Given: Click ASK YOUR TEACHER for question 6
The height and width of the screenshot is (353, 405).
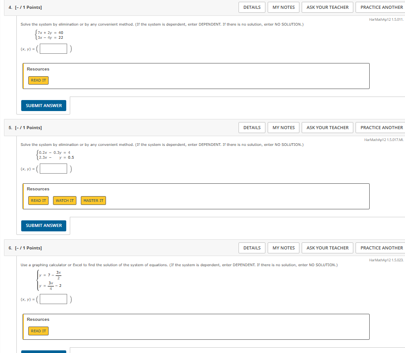Looking at the screenshot, I should 327,248.
